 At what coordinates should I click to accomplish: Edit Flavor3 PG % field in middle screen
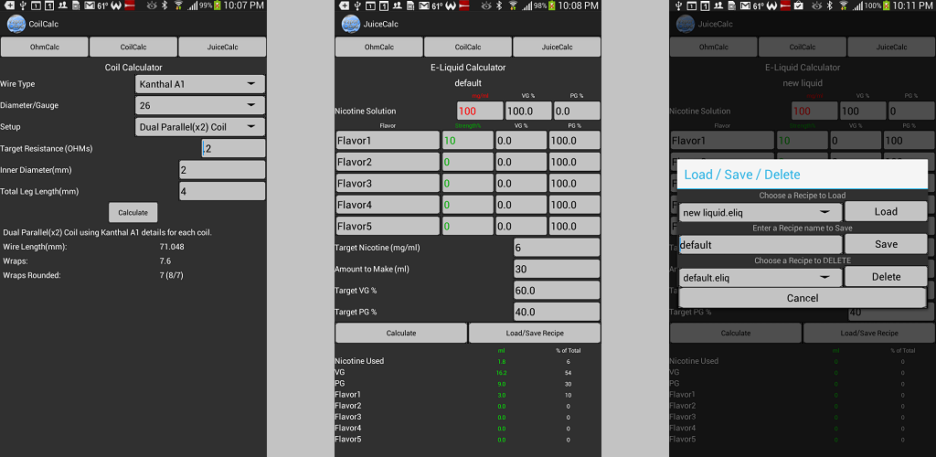[x=574, y=184]
